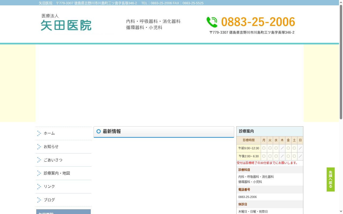This screenshot has width=343, height=214.
Task: Click the bullet icon beside お知らせ
Action: pyautogui.click(x=39, y=147)
